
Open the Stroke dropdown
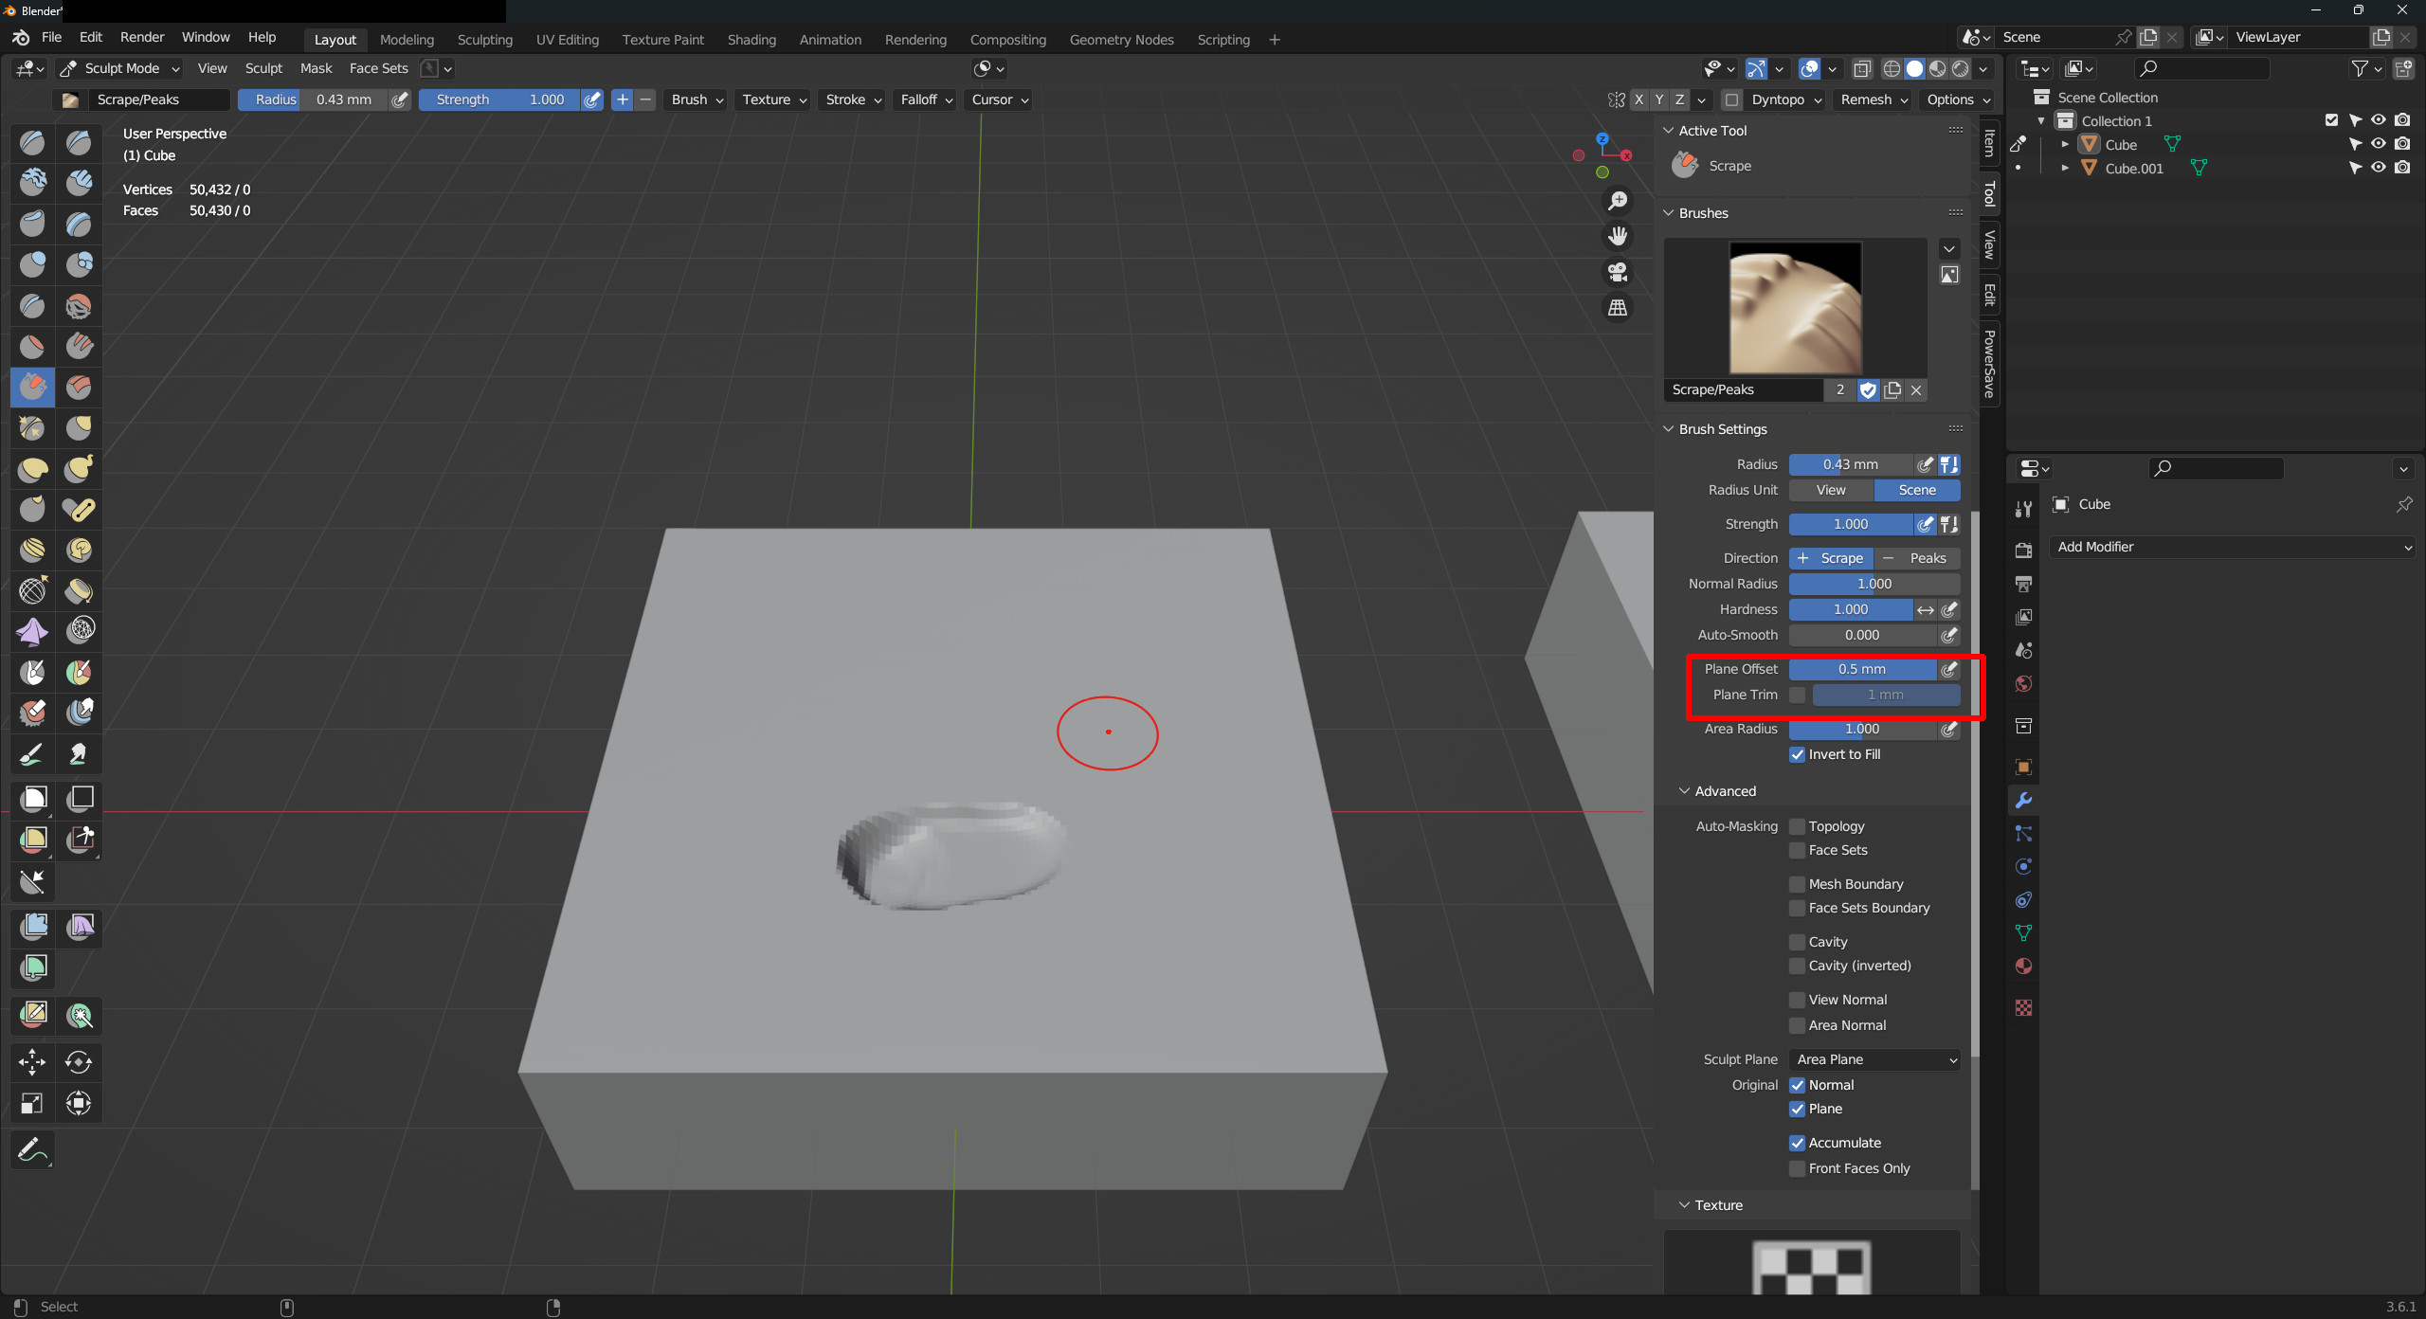point(853,99)
